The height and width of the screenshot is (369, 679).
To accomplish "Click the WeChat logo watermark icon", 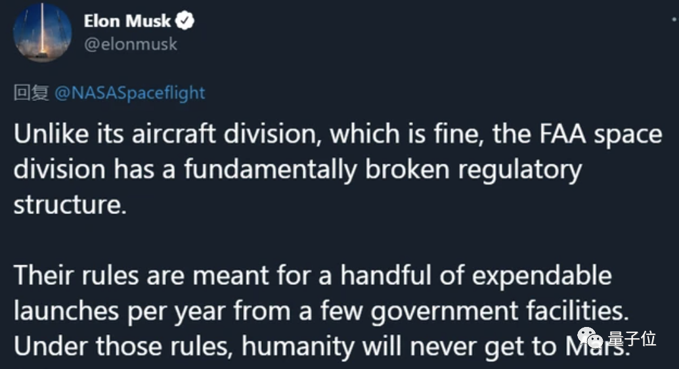I will point(595,339).
